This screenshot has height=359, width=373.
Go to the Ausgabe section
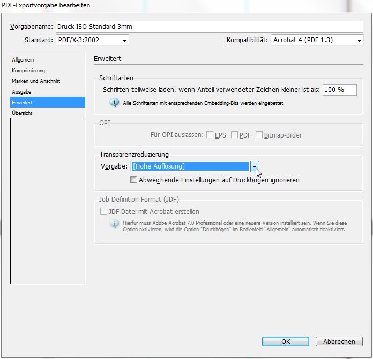point(21,92)
